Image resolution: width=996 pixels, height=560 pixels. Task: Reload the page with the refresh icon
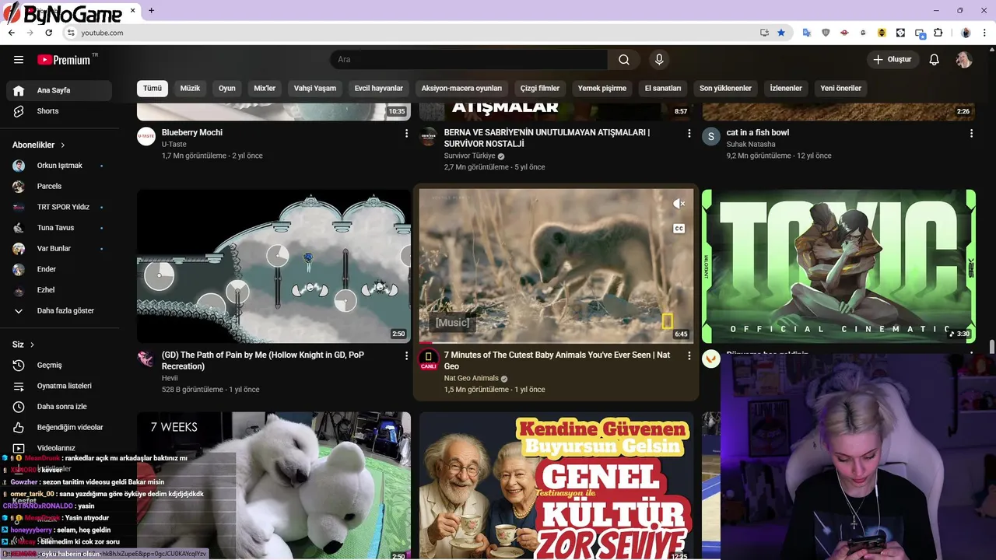point(48,33)
